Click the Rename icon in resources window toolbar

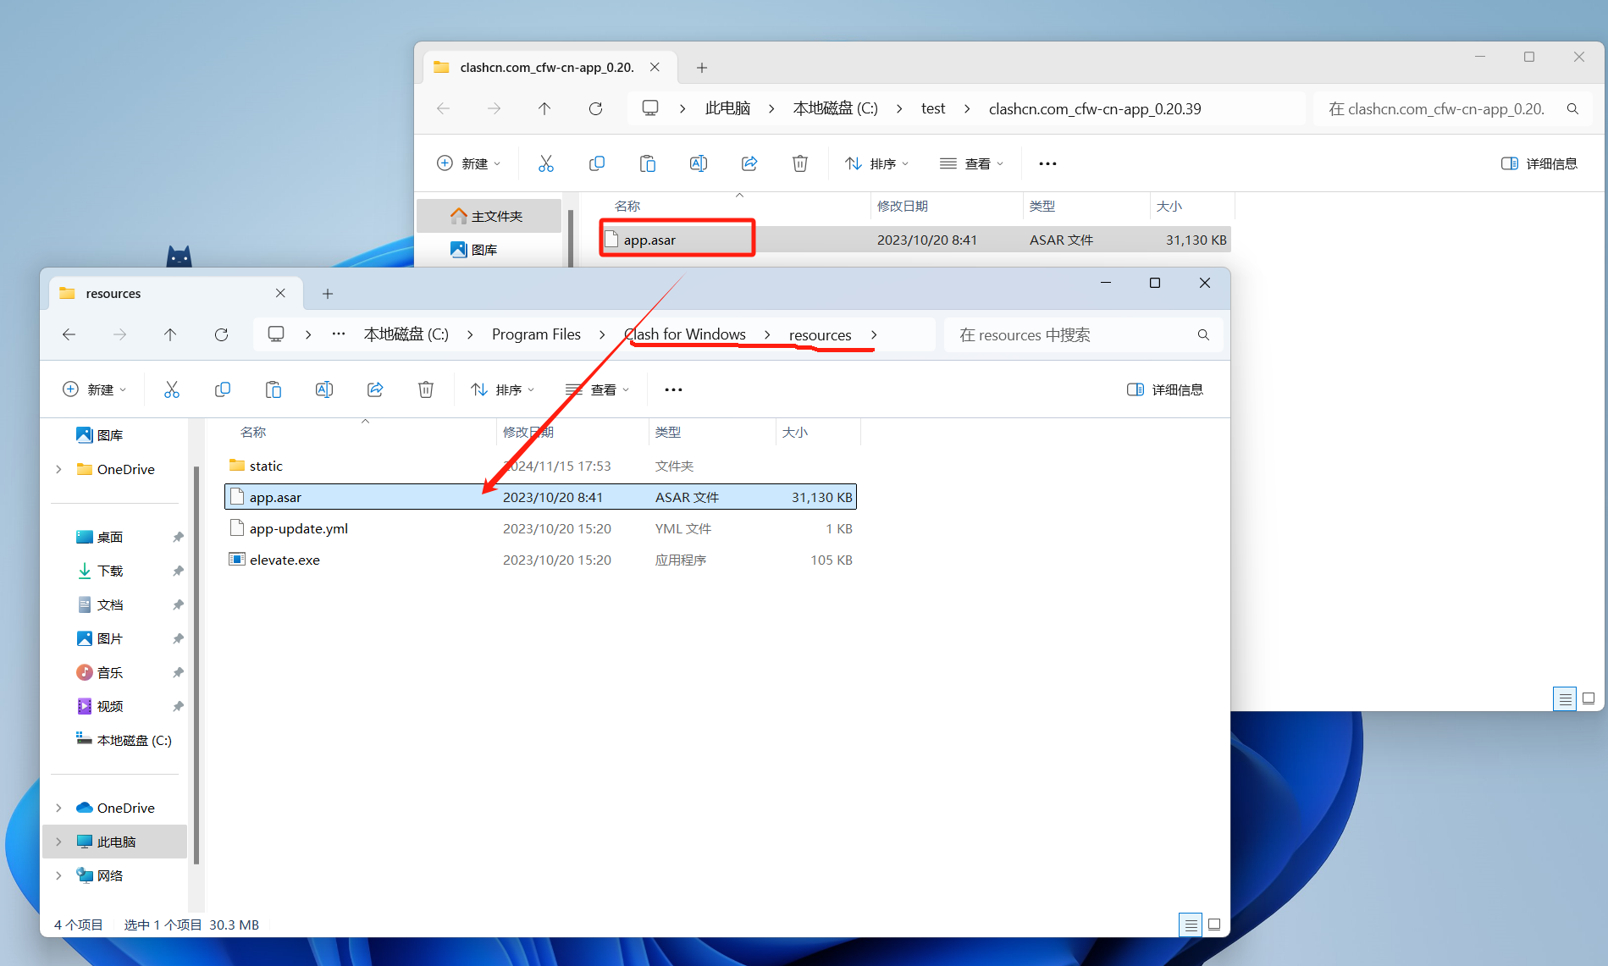pos(323,389)
